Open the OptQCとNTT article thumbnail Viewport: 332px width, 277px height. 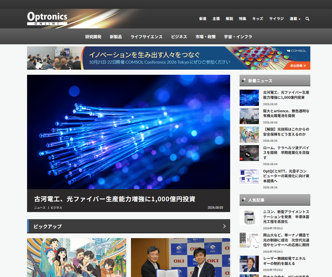[249, 176]
